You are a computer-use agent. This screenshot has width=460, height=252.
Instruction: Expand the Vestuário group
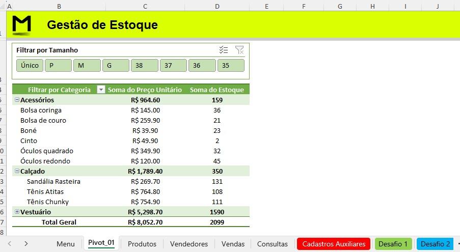[x=17, y=212]
